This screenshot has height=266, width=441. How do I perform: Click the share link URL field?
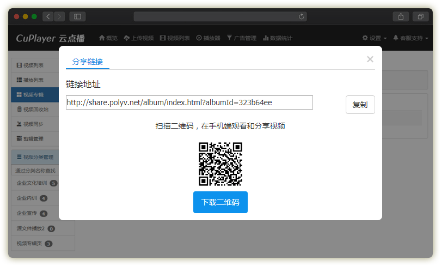(189, 102)
